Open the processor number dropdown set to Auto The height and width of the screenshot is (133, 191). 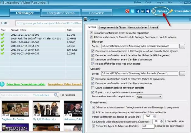149,97
